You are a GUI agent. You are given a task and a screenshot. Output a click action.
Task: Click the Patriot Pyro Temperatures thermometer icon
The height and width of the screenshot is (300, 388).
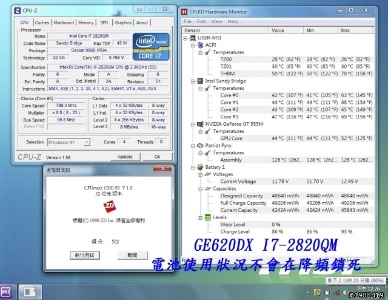208,153
